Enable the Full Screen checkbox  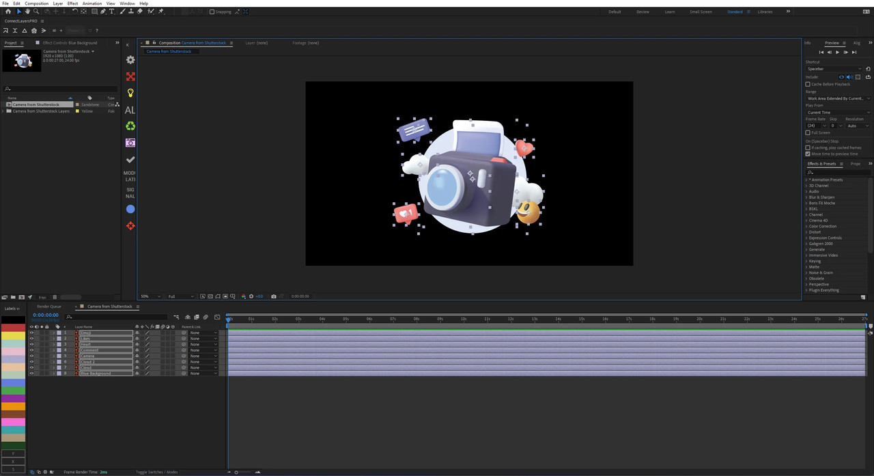coord(808,132)
